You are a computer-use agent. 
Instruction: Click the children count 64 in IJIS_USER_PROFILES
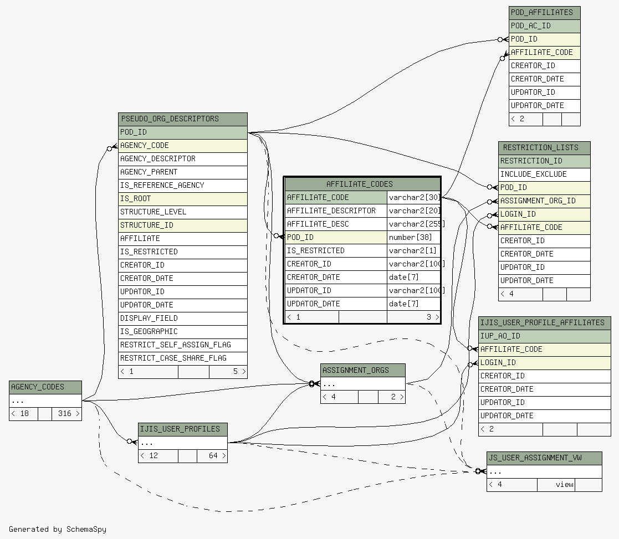[212, 456]
